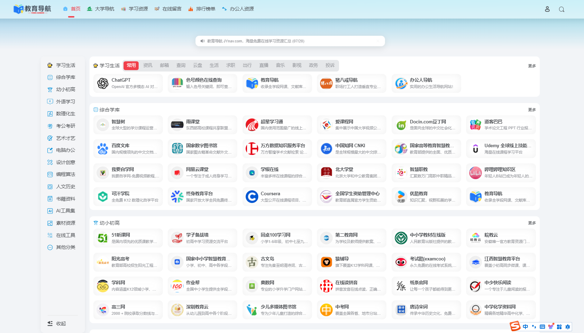
Task: Open the 中考网 orange icon
Action: [326, 310]
